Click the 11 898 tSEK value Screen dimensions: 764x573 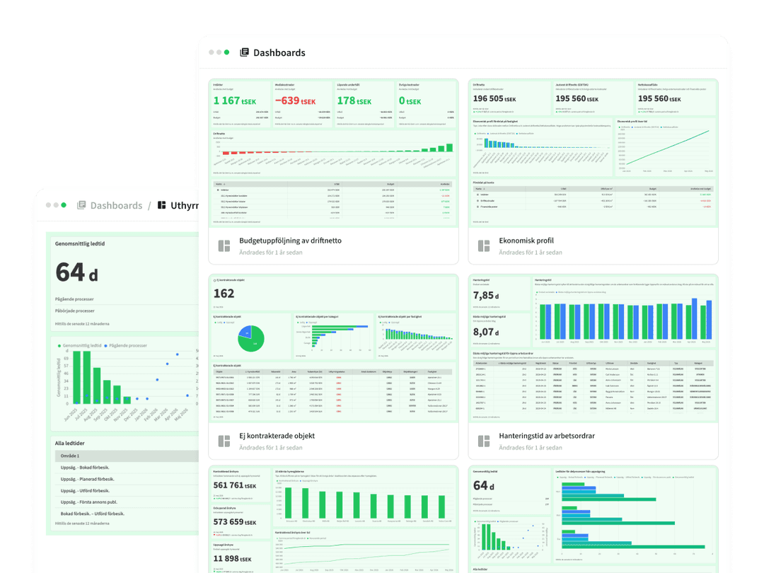coord(233,558)
